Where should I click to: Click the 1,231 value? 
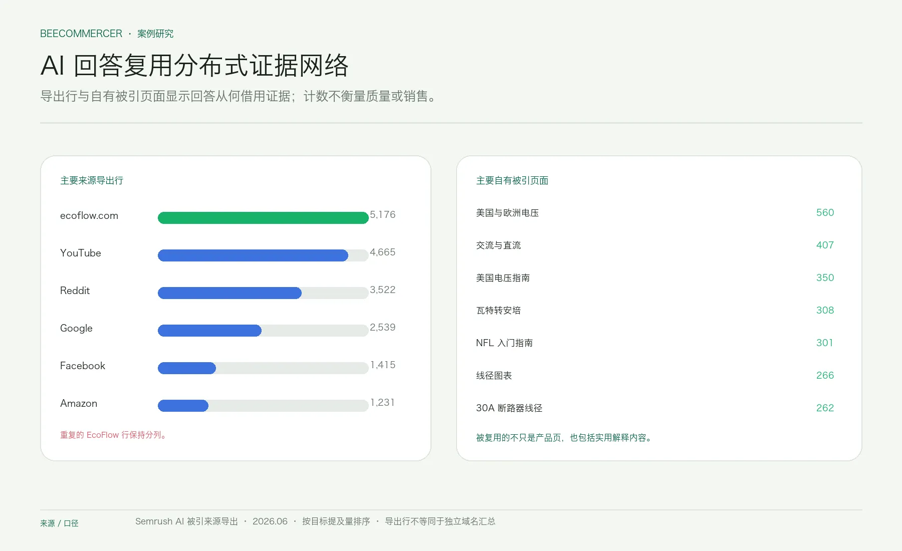point(383,402)
